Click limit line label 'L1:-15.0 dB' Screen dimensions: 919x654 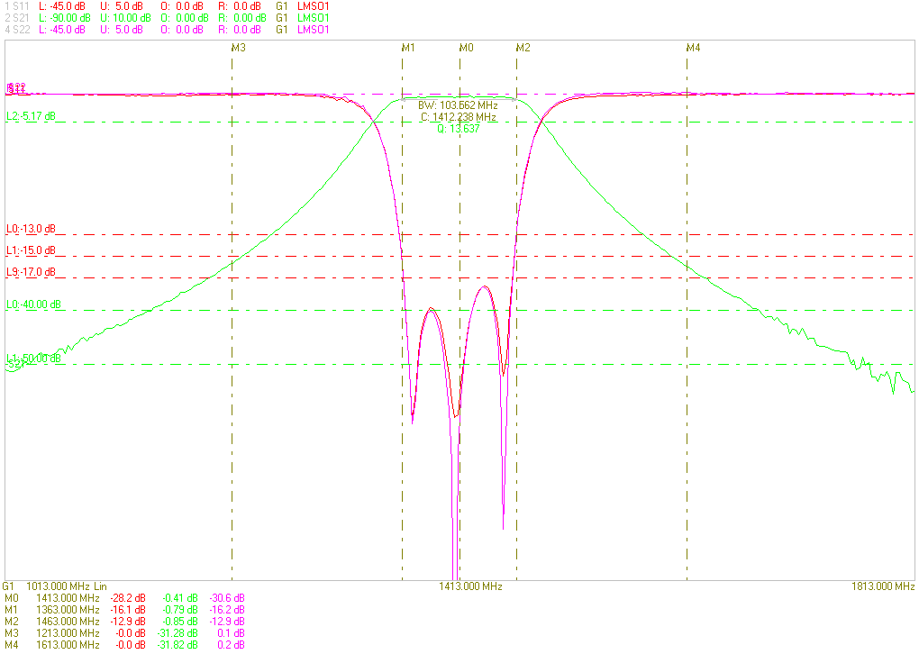click(x=31, y=250)
